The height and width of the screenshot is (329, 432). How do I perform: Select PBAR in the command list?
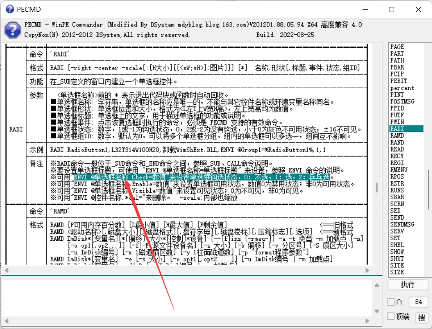[397, 67]
